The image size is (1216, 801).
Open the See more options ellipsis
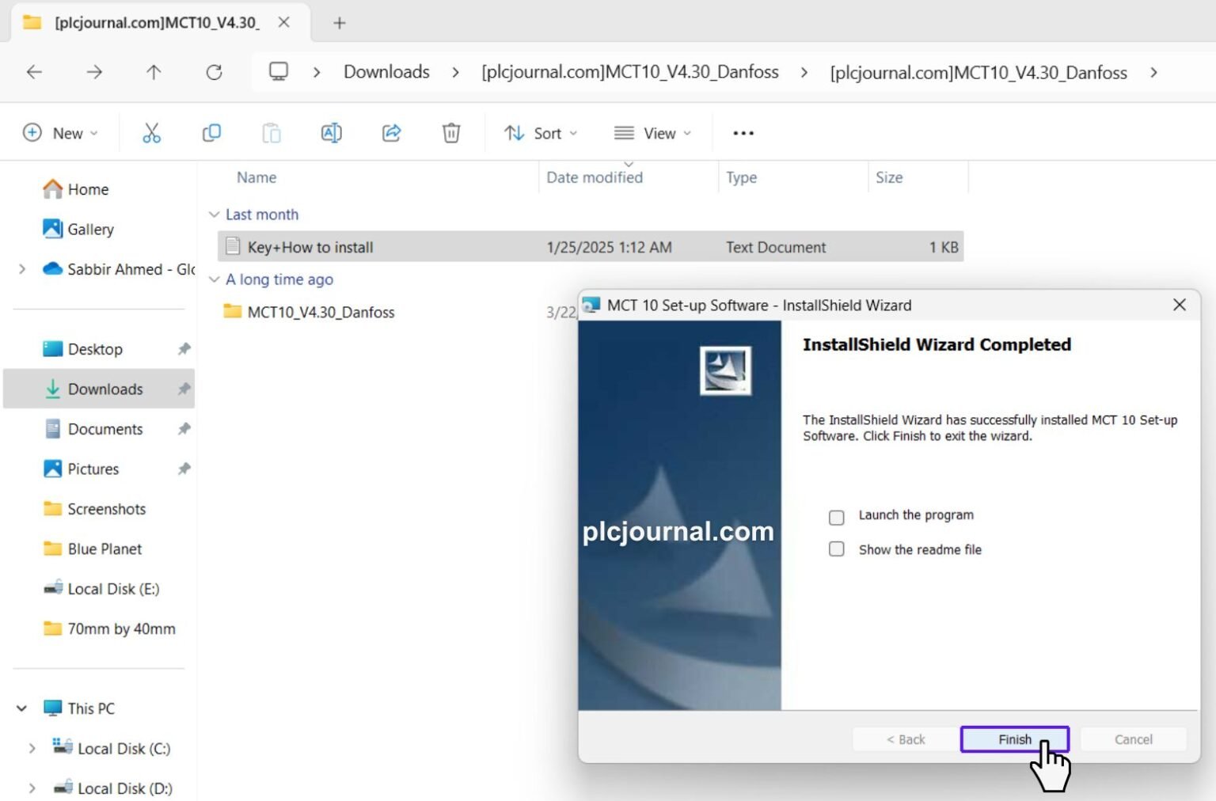pyautogui.click(x=743, y=133)
